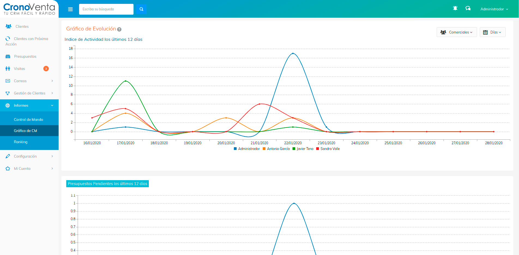Open the Presupuestos menu item
Viewport: 519px width, 255px height.
(29, 56)
